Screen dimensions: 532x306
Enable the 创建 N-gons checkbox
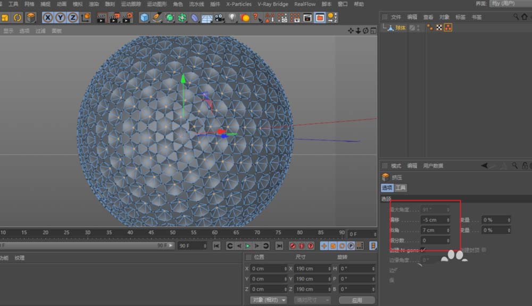pyautogui.click(x=423, y=250)
